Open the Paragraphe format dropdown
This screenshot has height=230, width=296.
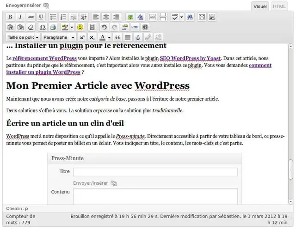coord(59,37)
